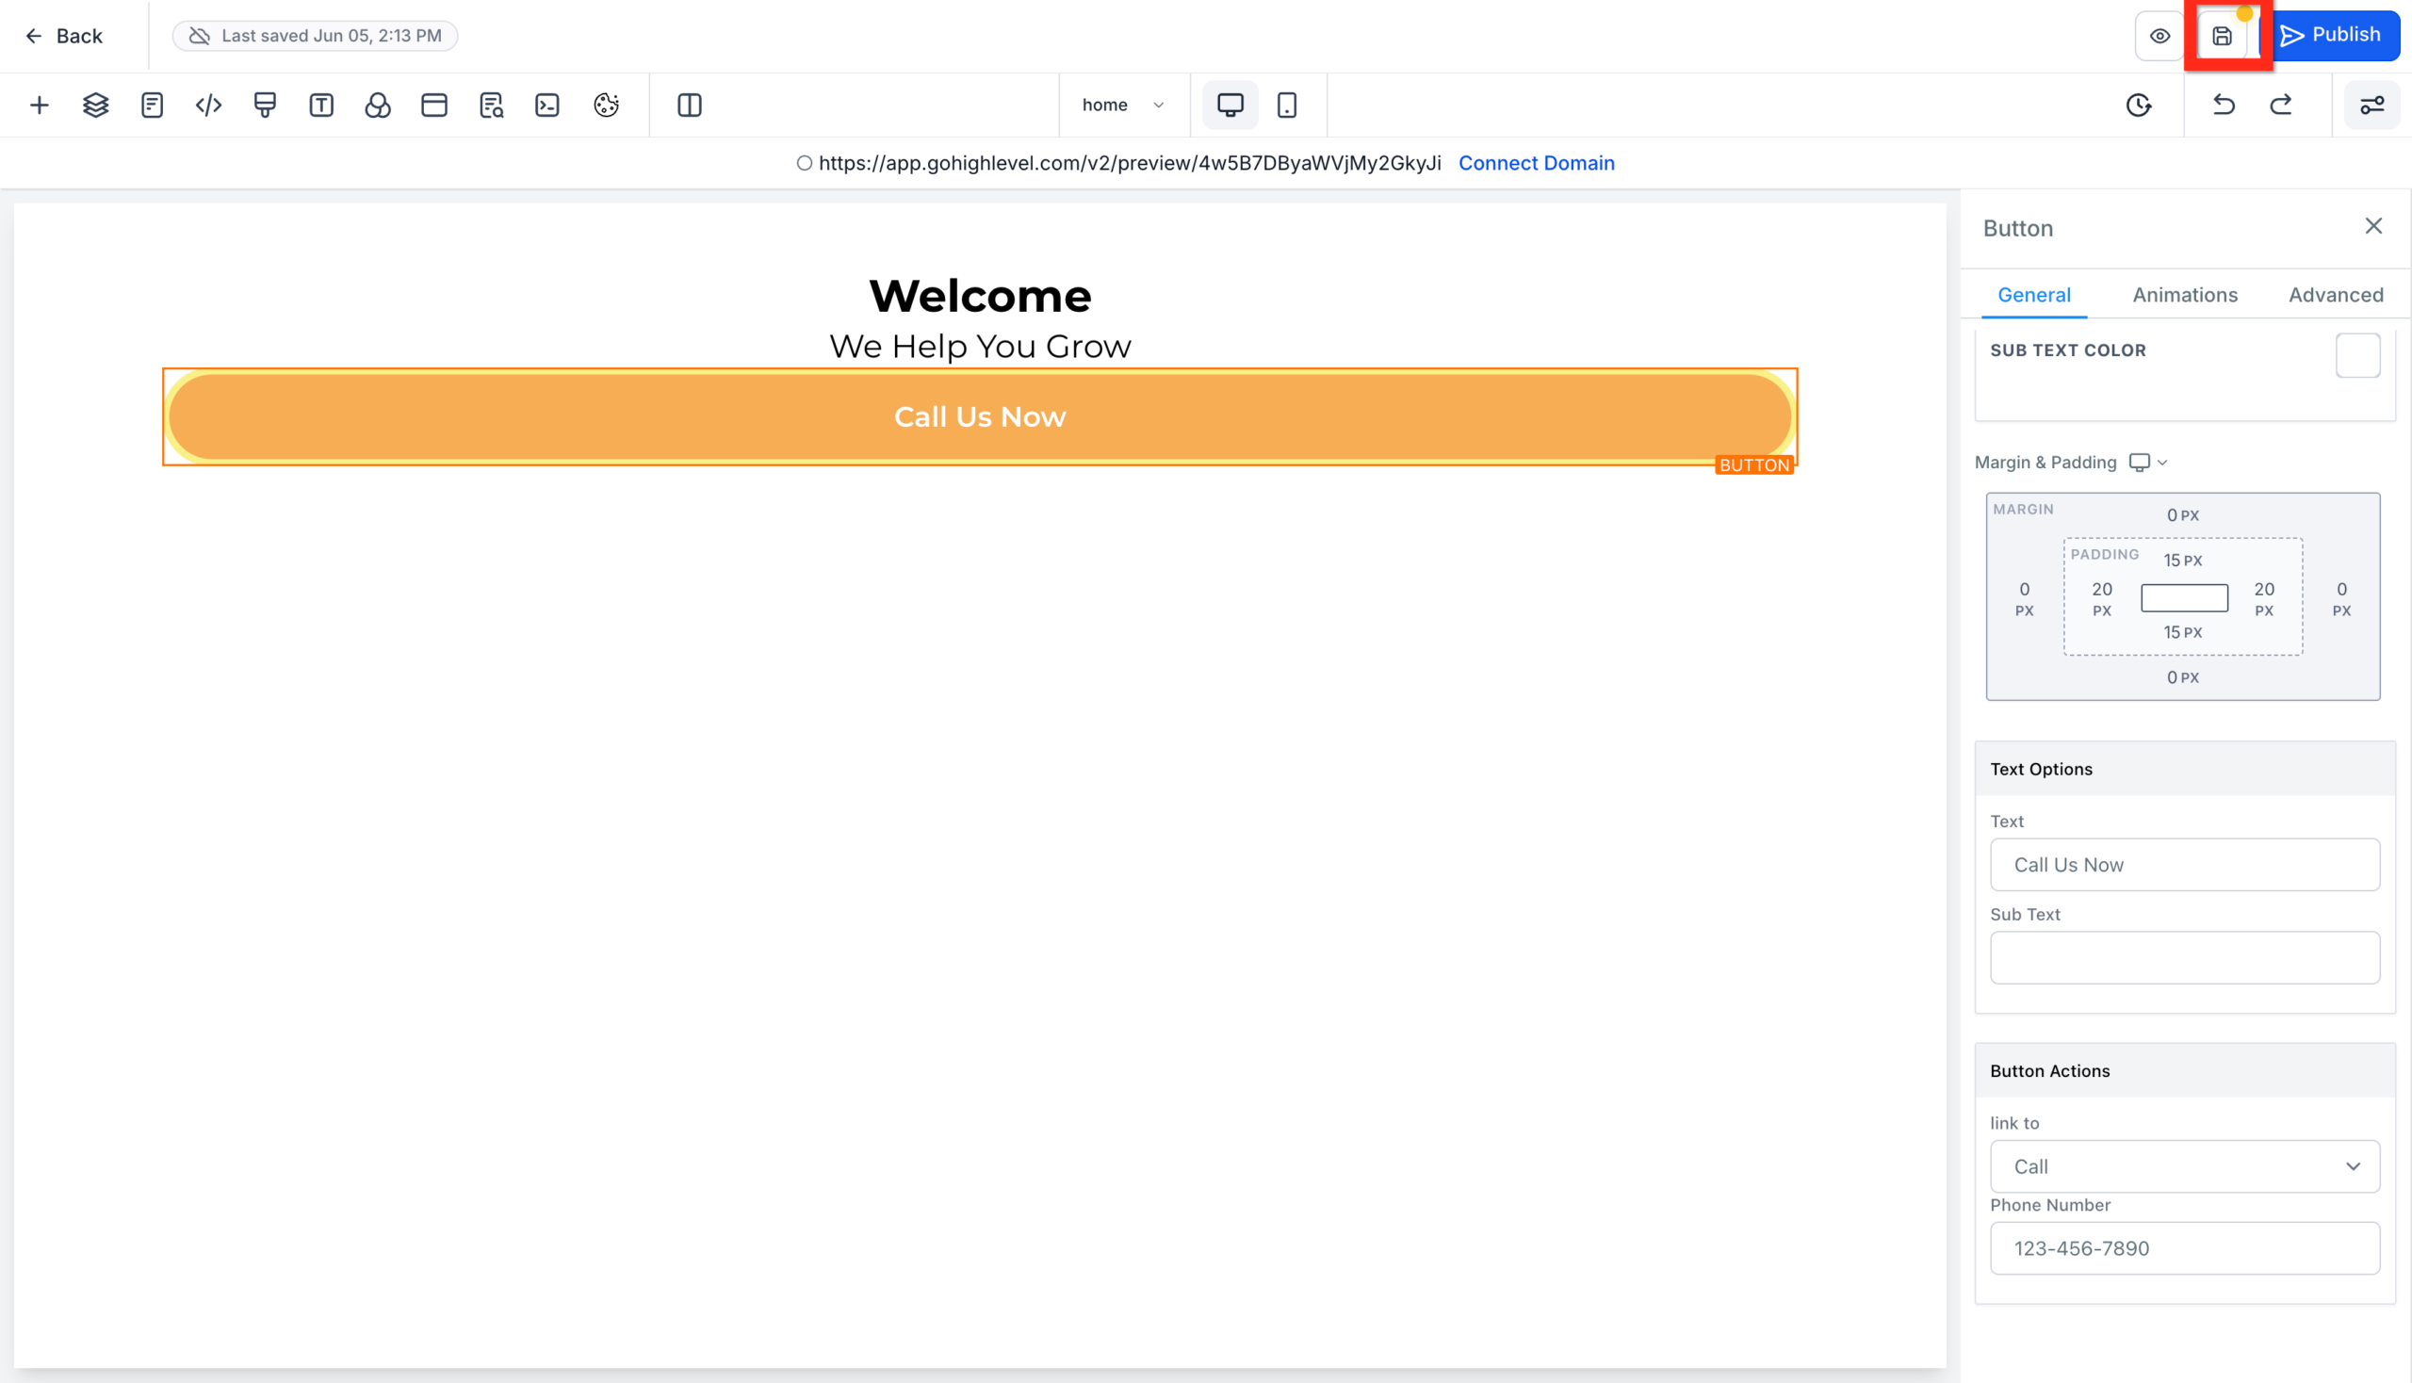The height and width of the screenshot is (1383, 2412).
Task: Open the code editor icon in toolbar
Action: (x=208, y=105)
